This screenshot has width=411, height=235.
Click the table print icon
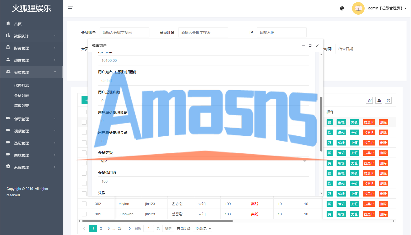point(388,100)
